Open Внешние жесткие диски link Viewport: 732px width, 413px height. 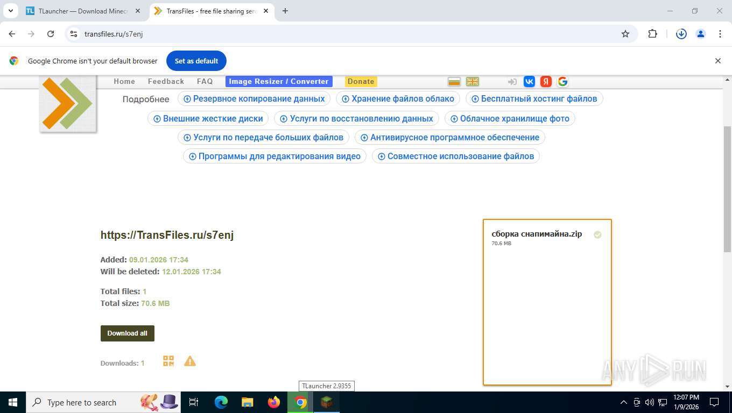[208, 119]
